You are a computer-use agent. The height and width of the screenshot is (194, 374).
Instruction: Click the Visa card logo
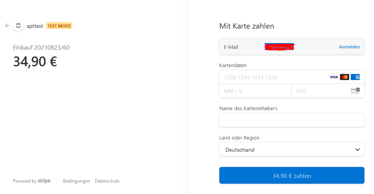[x=334, y=77]
